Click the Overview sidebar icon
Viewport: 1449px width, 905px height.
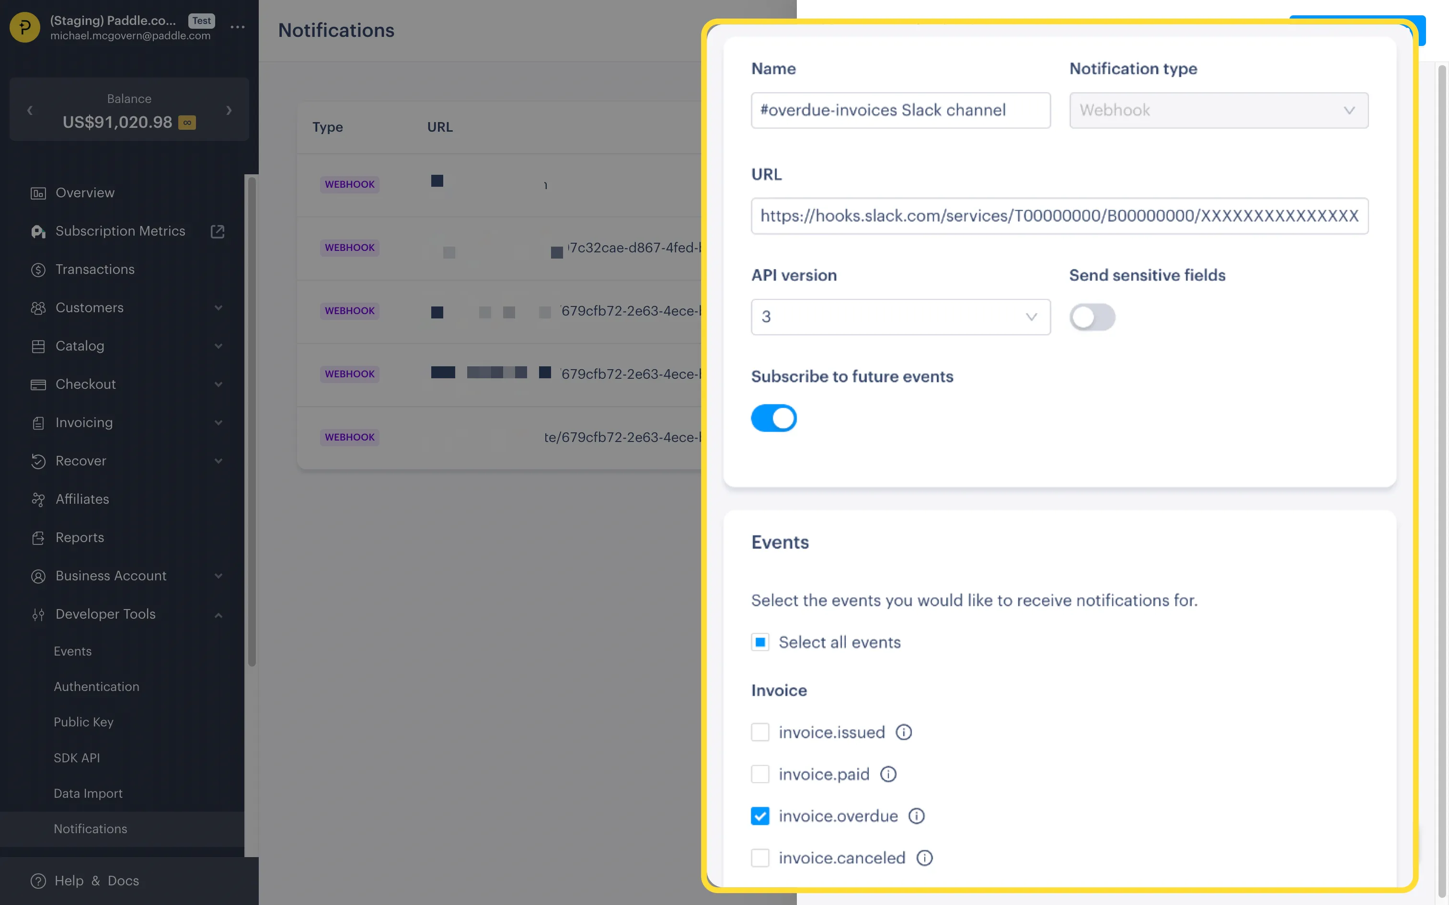tap(38, 193)
